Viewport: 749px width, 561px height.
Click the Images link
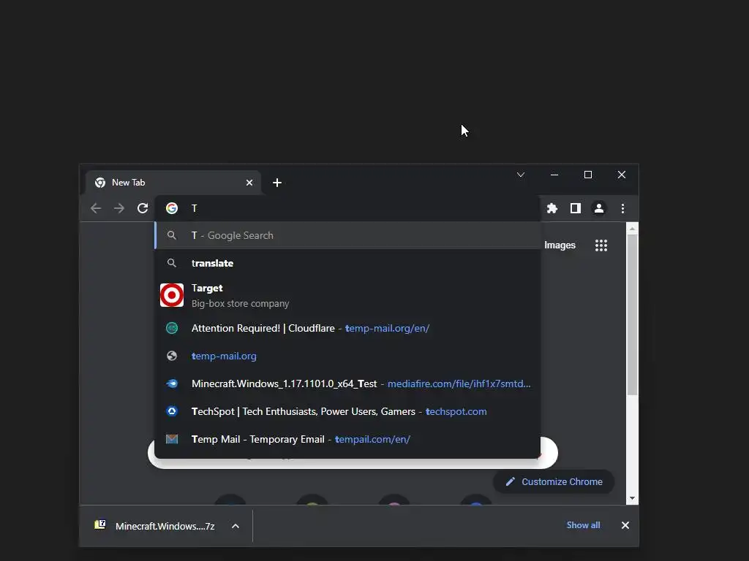click(x=560, y=245)
